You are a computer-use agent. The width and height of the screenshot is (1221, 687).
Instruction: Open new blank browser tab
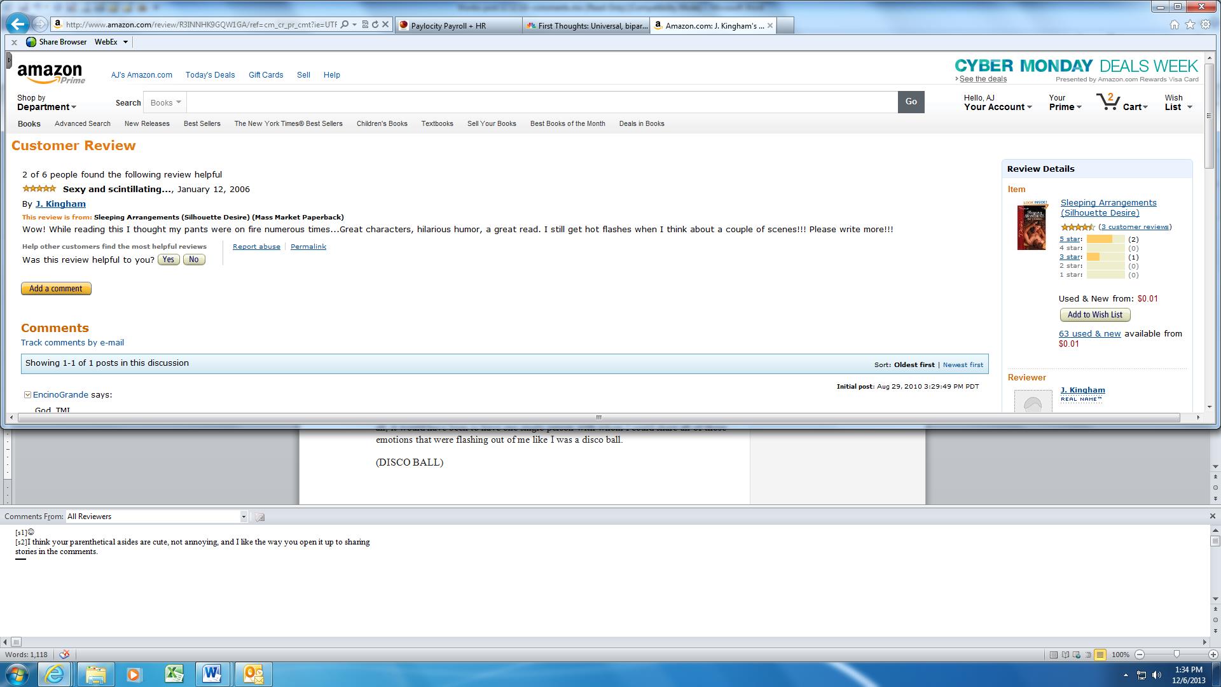[785, 25]
